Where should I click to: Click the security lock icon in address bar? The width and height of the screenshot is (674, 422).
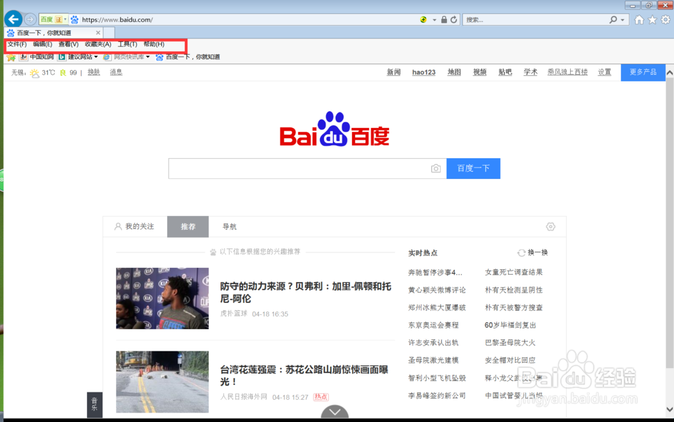[444, 20]
